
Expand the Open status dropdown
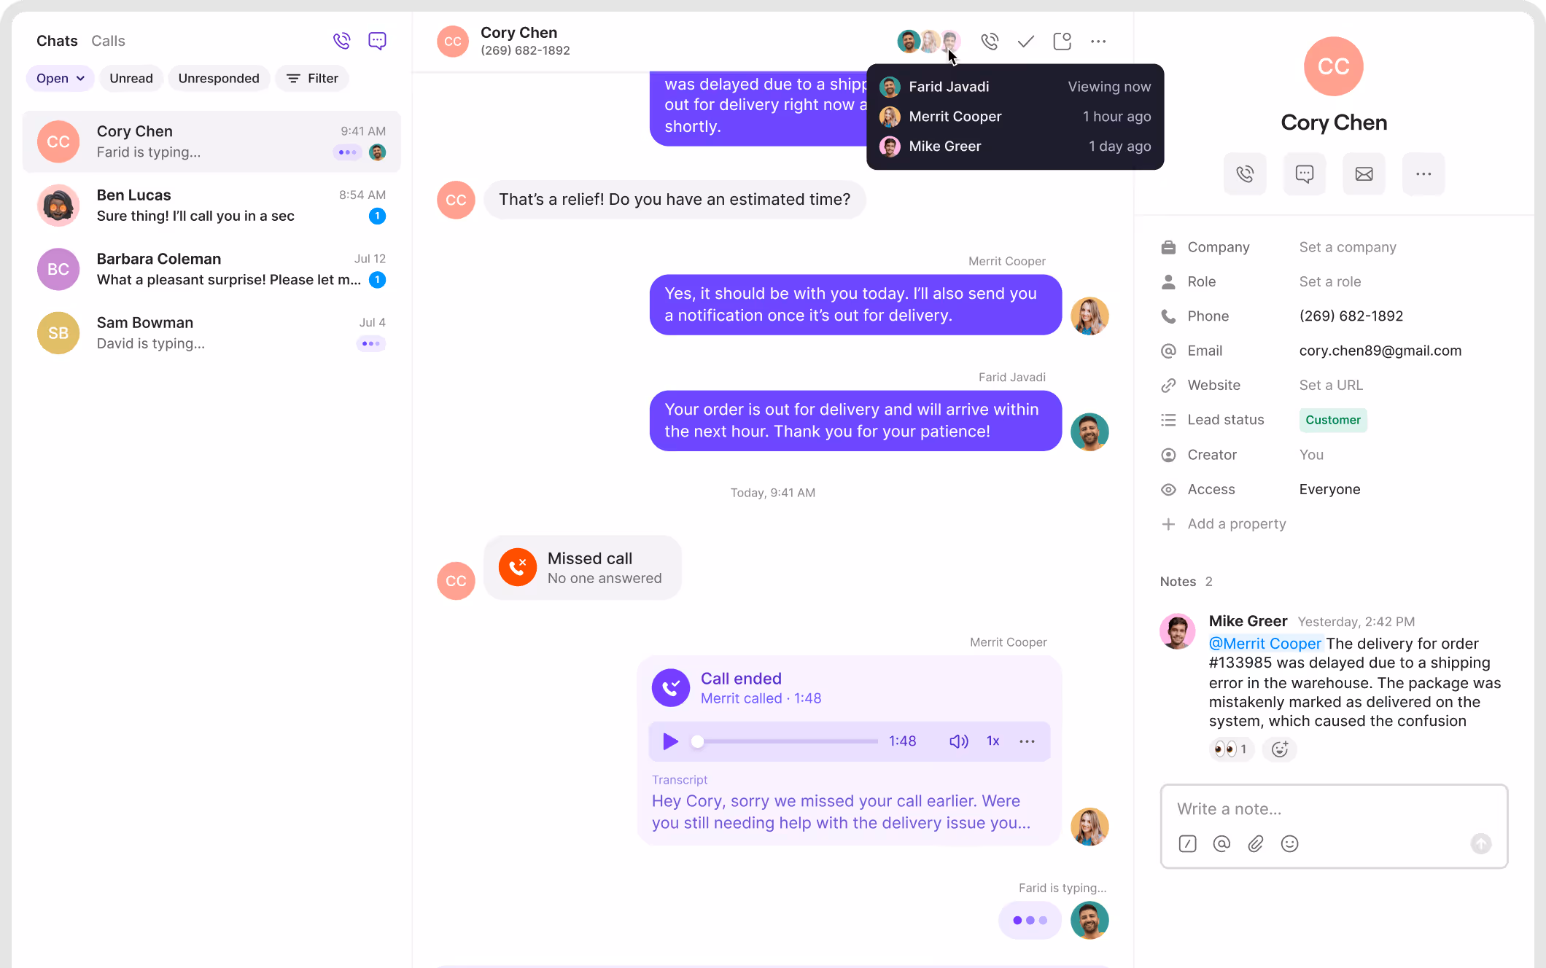(60, 78)
